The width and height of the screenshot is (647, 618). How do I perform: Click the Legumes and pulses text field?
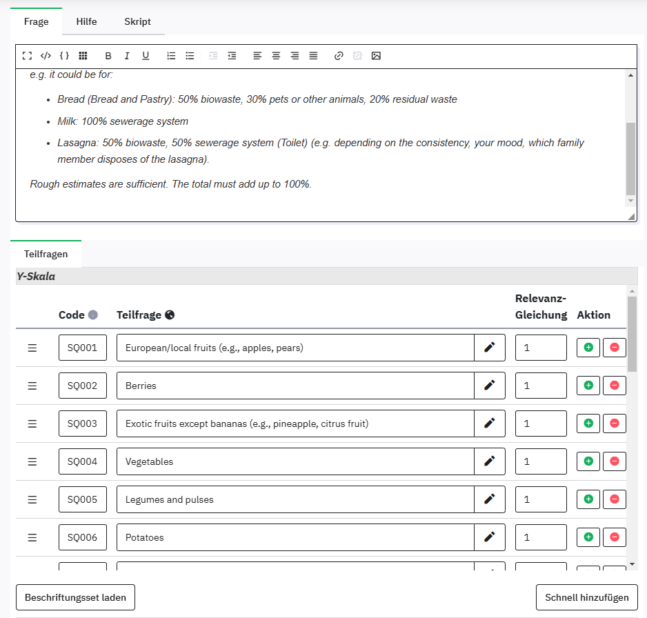pos(295,499)
